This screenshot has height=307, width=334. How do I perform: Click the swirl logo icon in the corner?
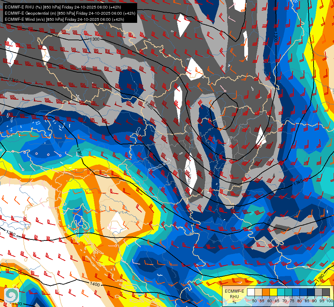(x=12, y=295)
